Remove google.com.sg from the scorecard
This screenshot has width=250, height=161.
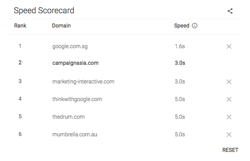[x=229, y=47]
